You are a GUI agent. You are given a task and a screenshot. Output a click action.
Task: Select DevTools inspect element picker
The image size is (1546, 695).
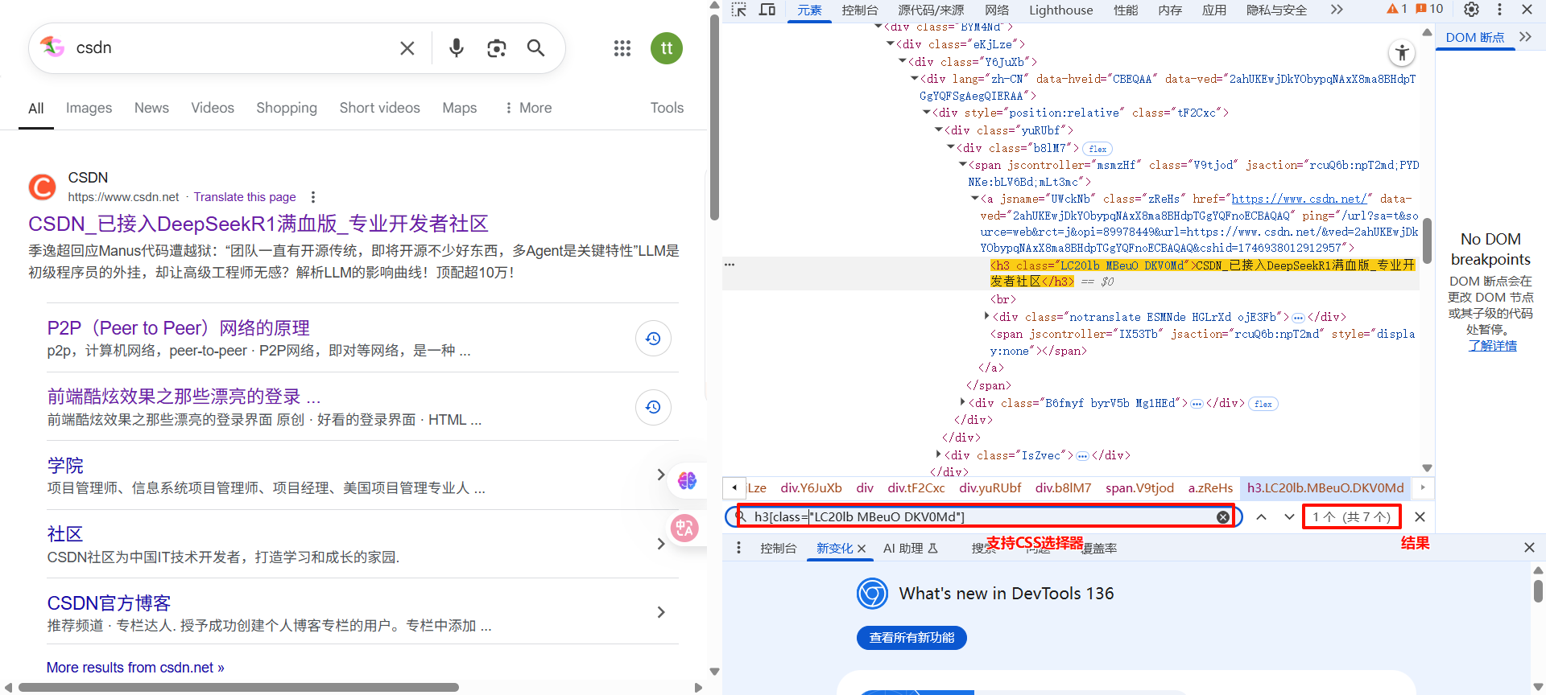tap(739, 10)
